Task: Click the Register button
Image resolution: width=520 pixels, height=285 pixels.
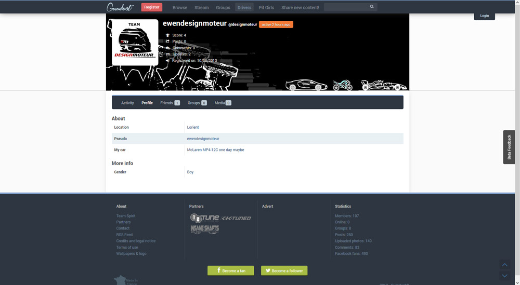Action: pos(151,7)
